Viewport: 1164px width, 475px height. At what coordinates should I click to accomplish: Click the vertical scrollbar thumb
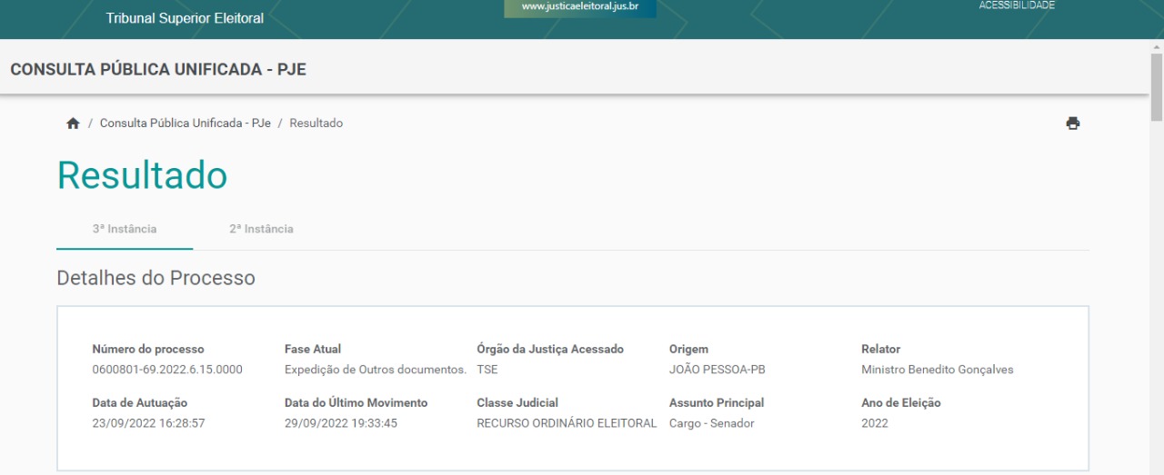point(1156,86)
